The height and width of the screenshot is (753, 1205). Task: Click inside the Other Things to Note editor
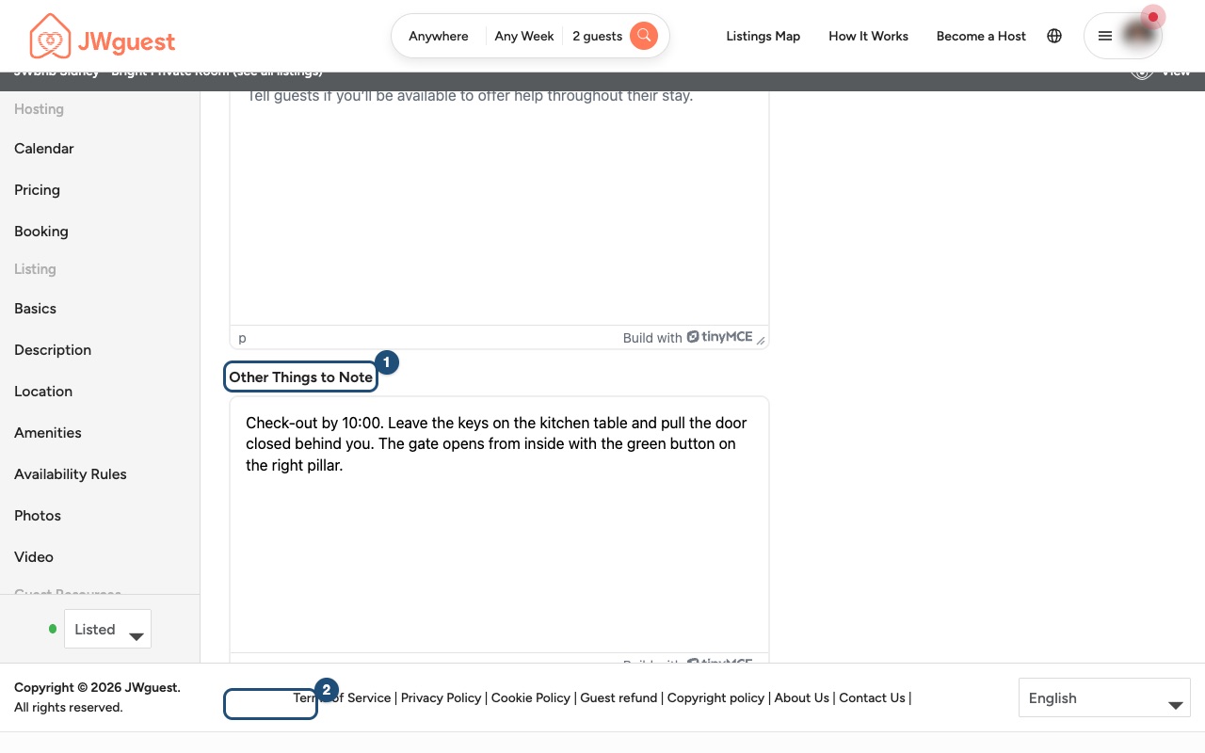[499, 525]
